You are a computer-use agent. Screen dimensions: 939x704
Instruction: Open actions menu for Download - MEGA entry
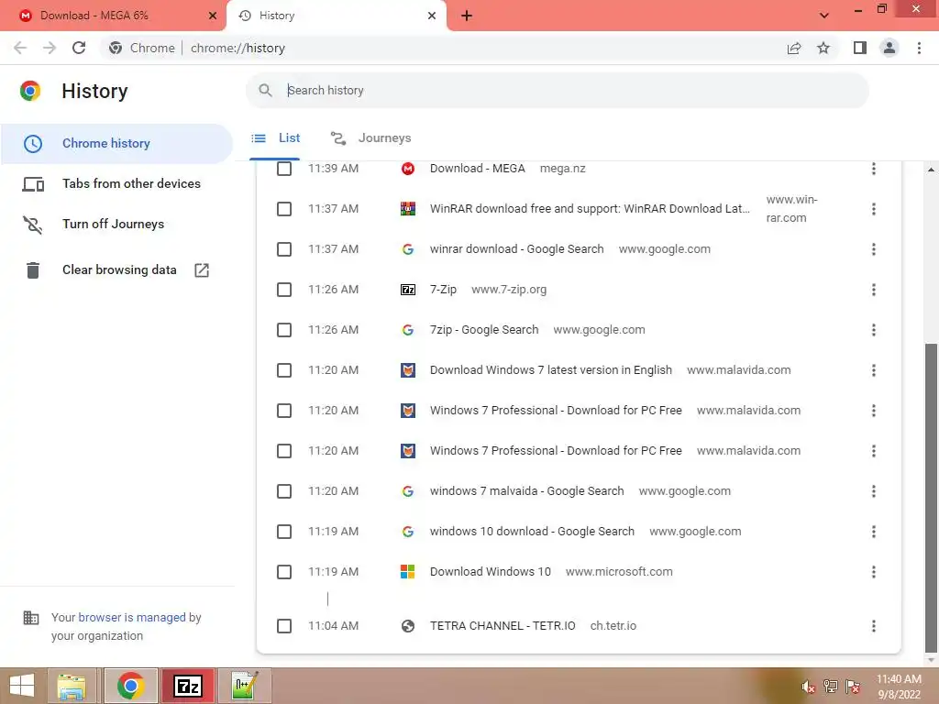[874, 169]
